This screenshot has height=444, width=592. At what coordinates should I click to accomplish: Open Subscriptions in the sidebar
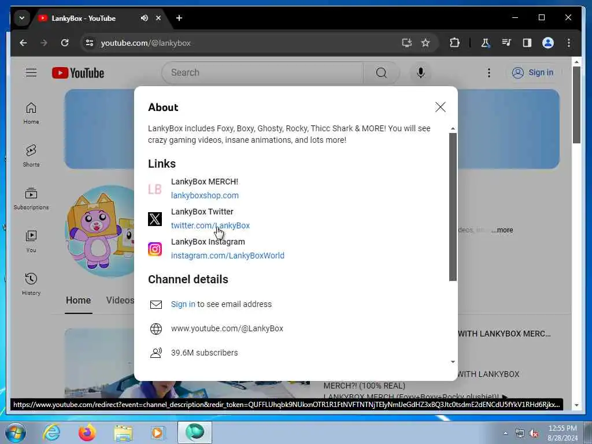[31, 199]
